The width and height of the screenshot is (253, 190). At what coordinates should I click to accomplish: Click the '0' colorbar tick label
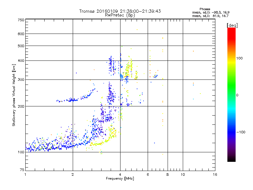click(x=237, y=95)
